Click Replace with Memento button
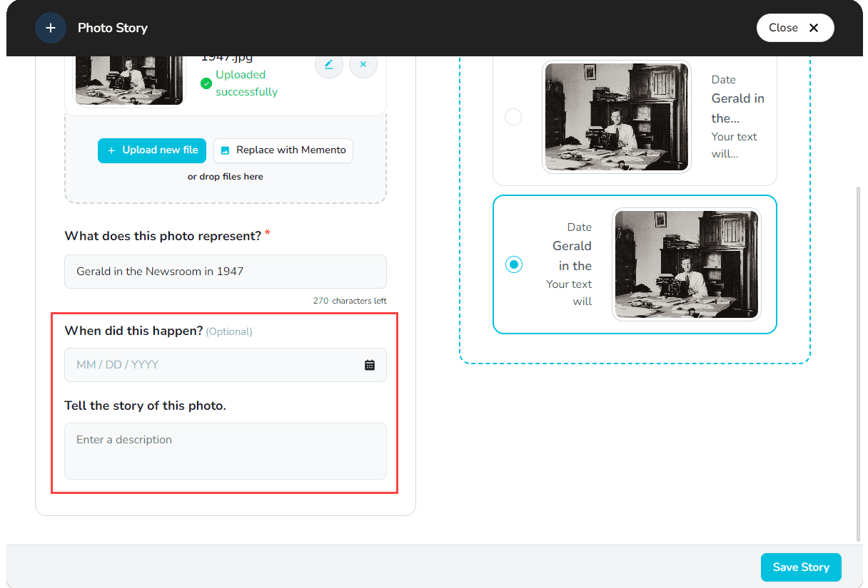Image resolution: width=868 pixels, height=588 pixels. click(x=283, y=150)
